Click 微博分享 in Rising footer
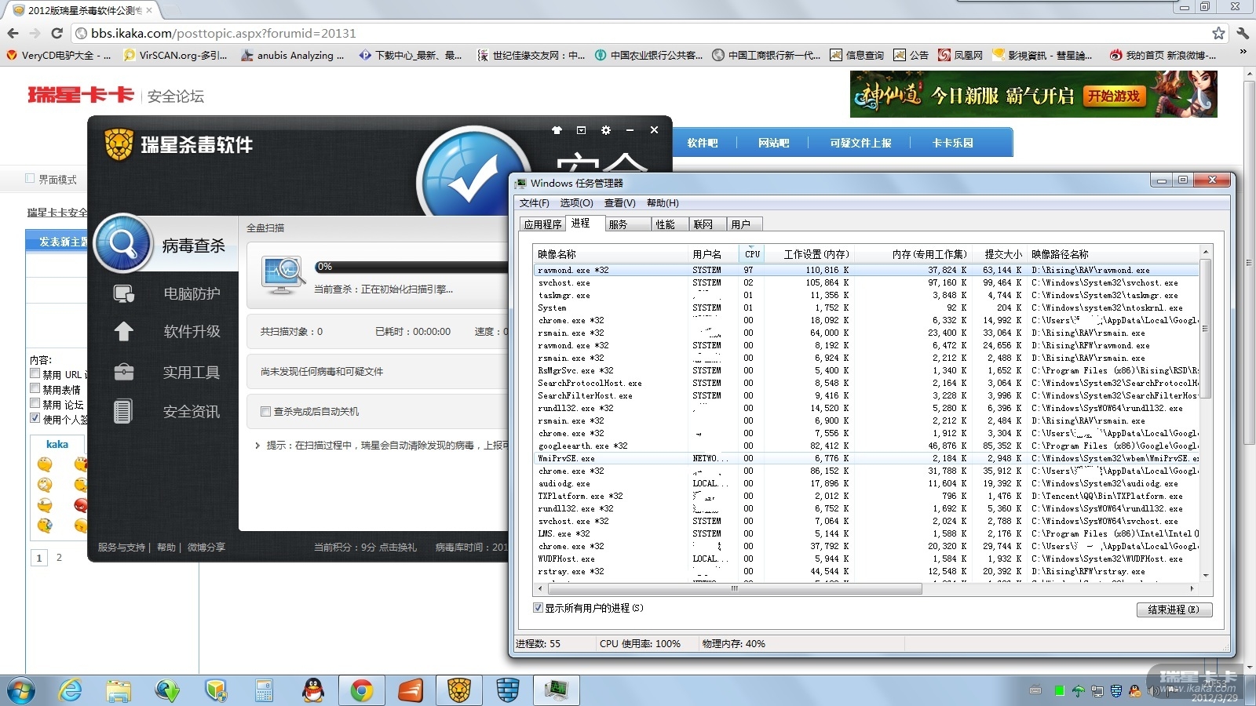Screen dimensions: 1256x706 click(206, 548)
